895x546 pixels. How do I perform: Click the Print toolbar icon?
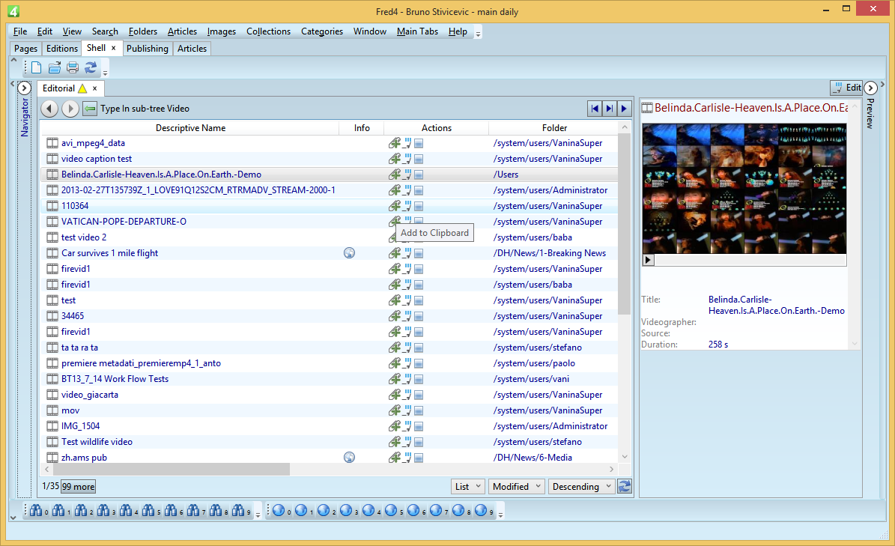click(73, 68)
